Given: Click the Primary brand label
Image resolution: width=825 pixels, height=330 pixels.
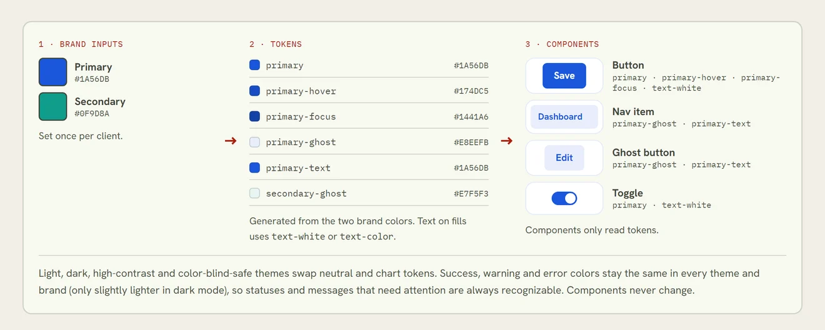Looking at the screenshot, I should coord(93,67).
